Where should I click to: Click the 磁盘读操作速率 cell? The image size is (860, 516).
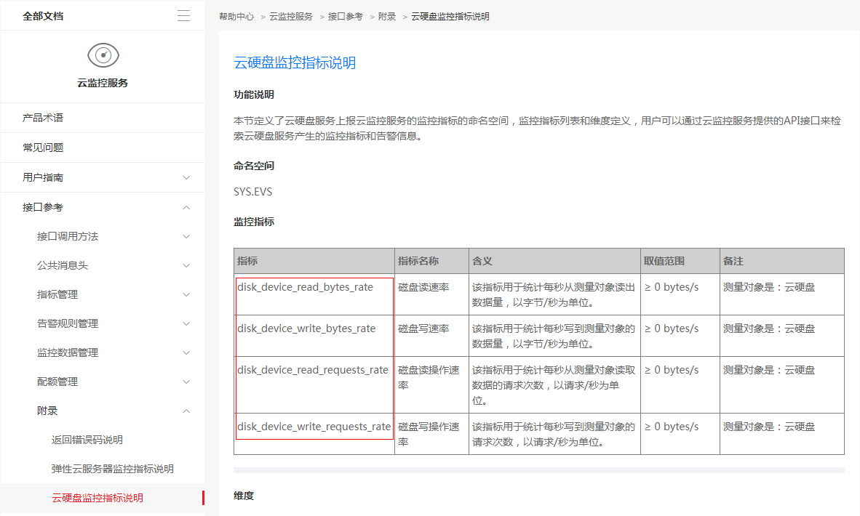coord(431,384)
